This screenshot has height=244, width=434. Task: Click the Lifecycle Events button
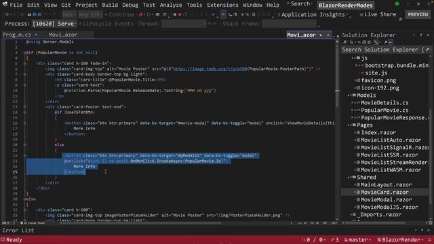click(106, 24)
